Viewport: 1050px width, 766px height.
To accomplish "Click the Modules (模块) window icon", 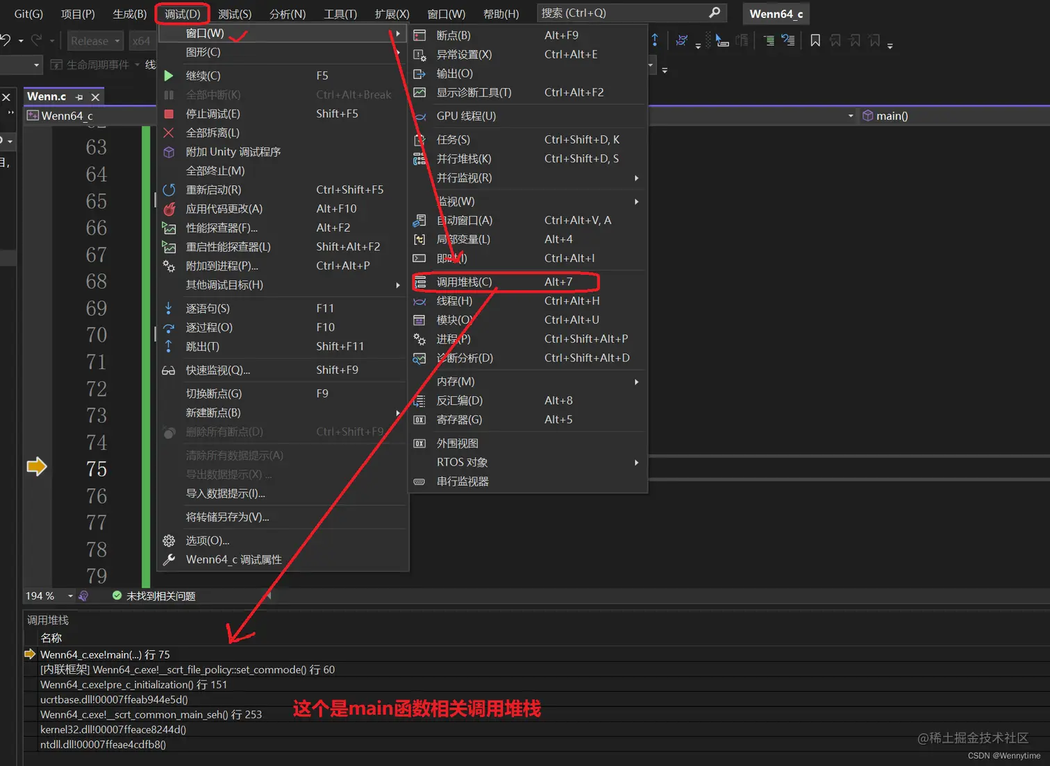I will coord(419,320).
